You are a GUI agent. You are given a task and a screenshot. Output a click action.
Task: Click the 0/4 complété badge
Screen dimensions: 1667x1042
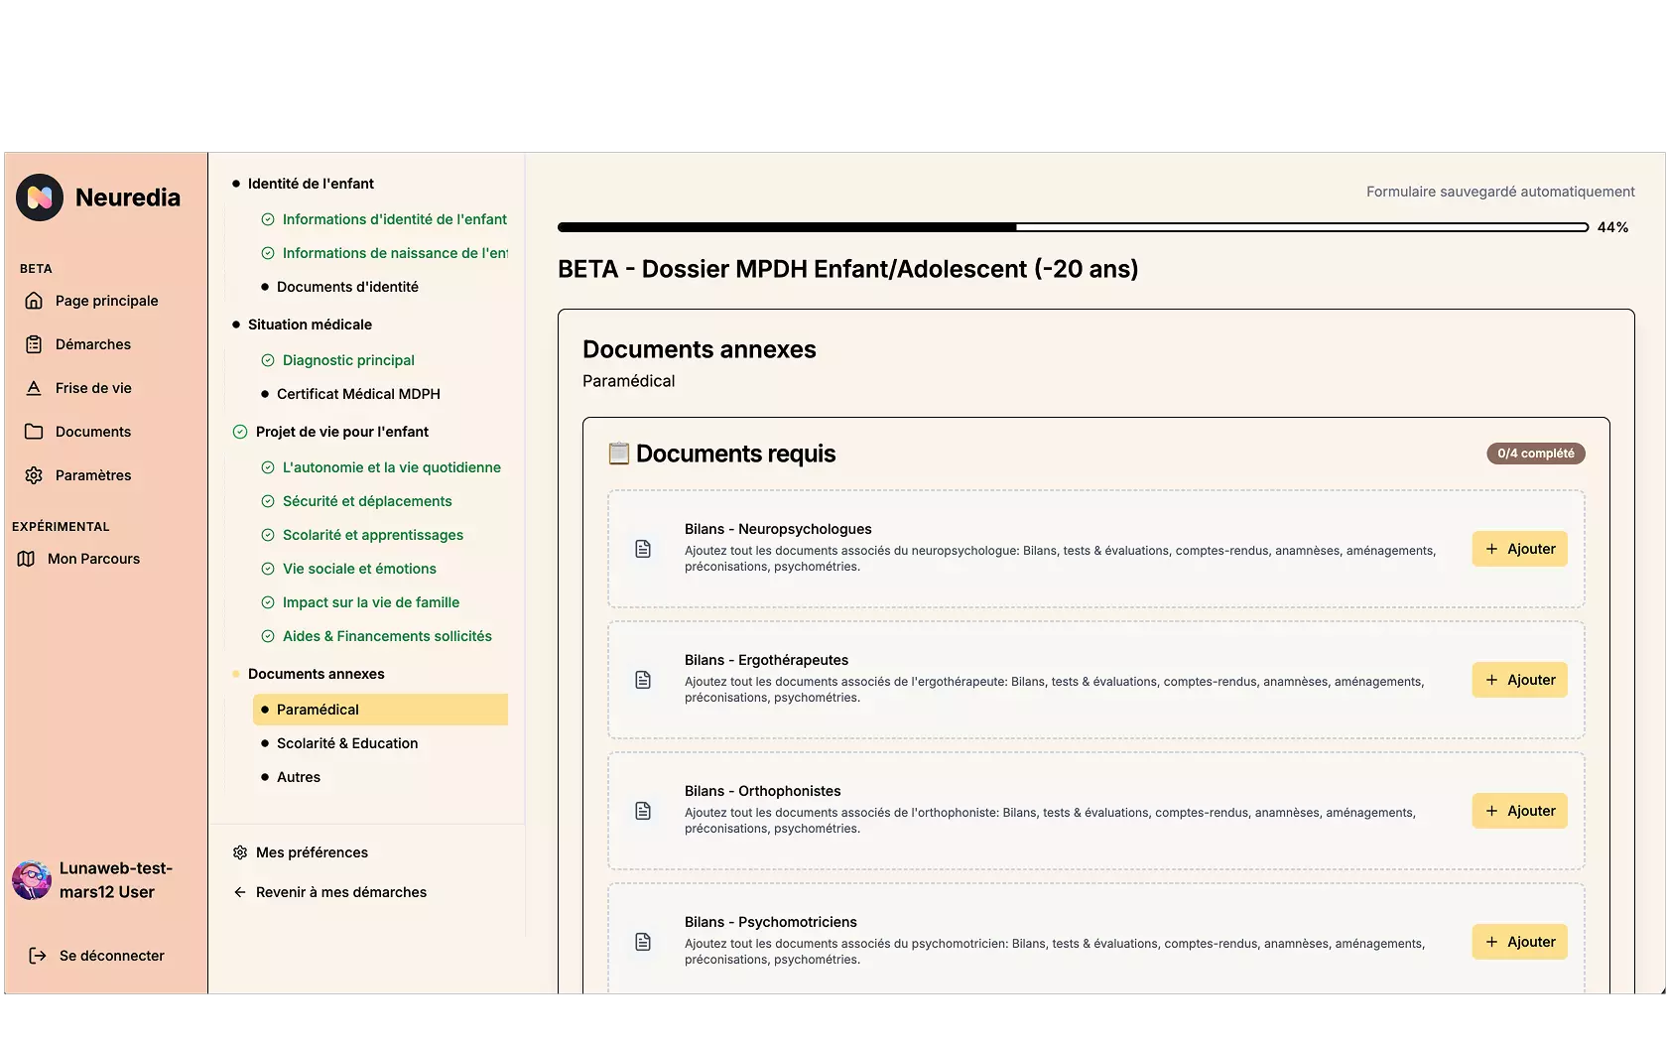[1535, 454]
